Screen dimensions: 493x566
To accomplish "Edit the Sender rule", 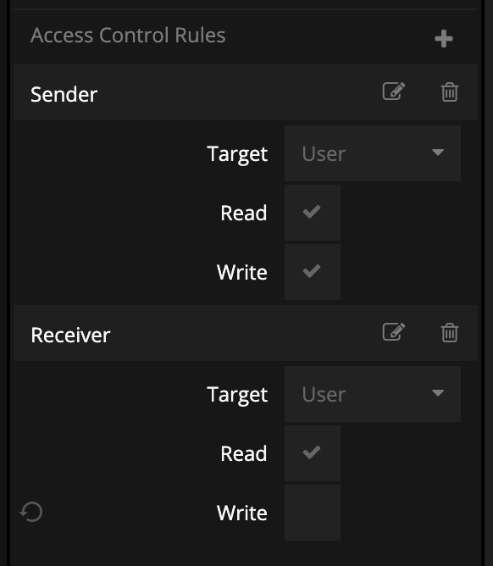I will click(394, 92).
